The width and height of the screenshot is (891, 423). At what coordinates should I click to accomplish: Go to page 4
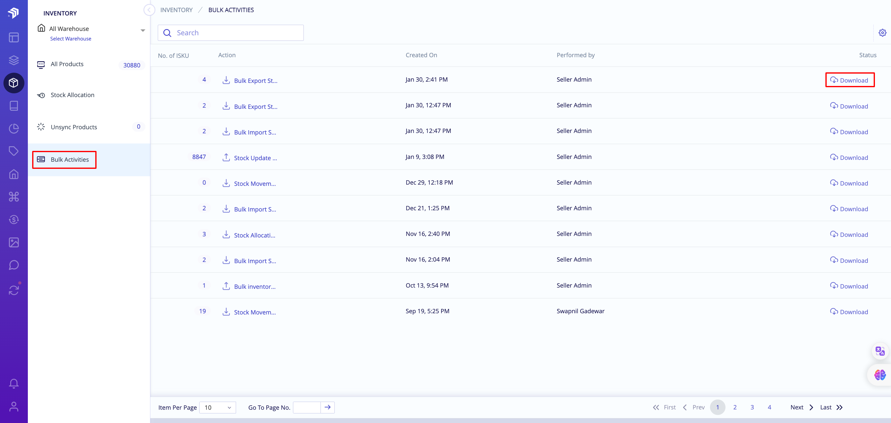(769, 407)
